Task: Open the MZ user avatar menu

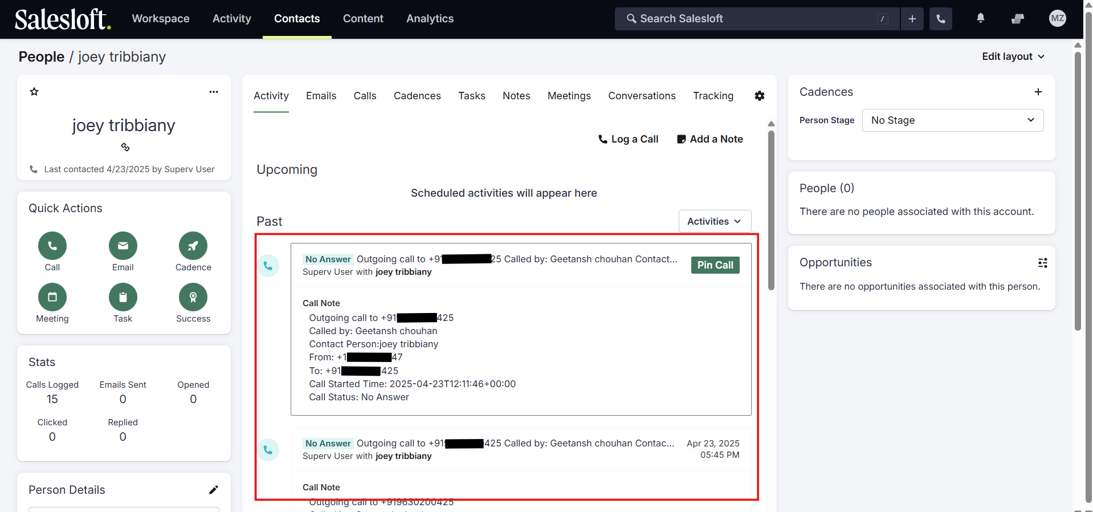Action: (x=1058, y=18)
